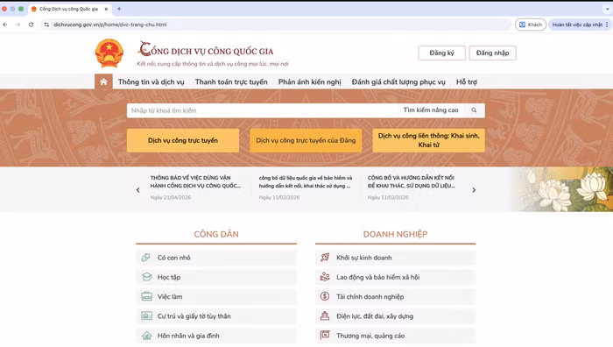Open the tab list dropdown chevron

[x=607, y=9]
